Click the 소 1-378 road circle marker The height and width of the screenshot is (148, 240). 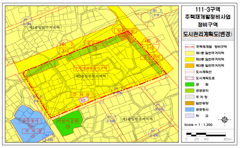(117, 91)
